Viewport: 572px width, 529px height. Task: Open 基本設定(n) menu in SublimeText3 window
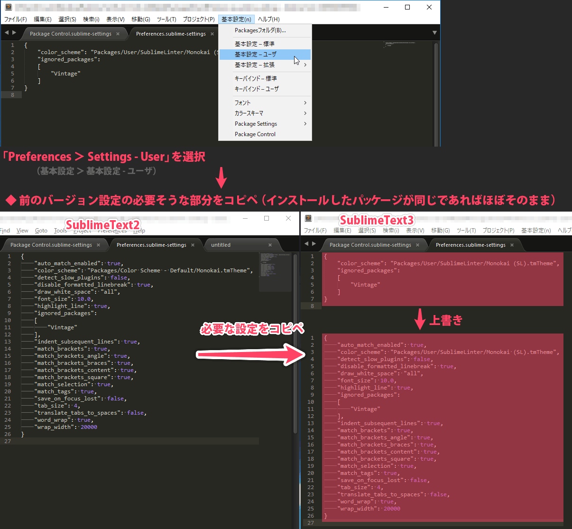[x=536, y=231]
